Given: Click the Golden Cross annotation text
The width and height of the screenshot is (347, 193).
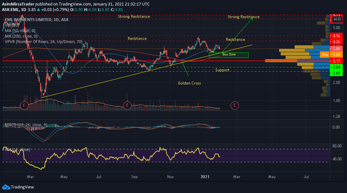Looking at the screenshot, I should tap(190, 83).
